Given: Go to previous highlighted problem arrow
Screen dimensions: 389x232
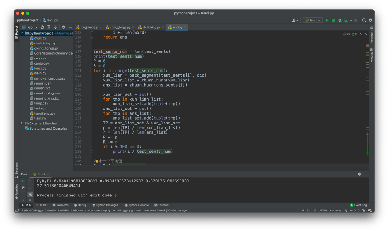Looking at the screenshot, I should click(x=361, y=34).
